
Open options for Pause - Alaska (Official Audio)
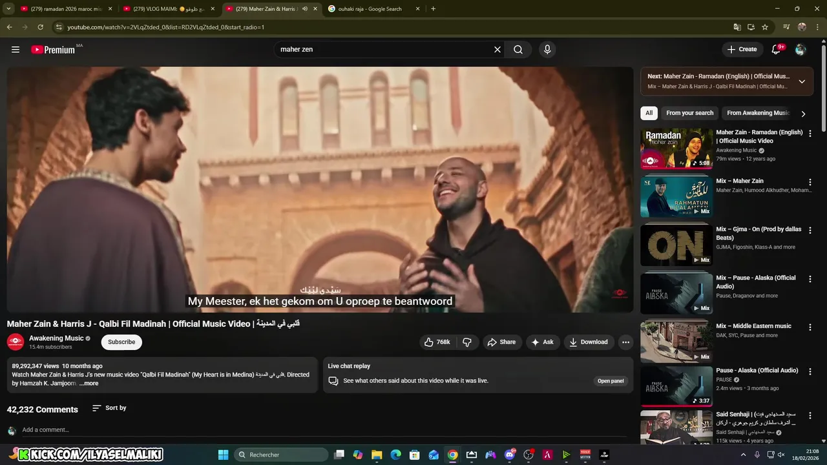(810, 372)
